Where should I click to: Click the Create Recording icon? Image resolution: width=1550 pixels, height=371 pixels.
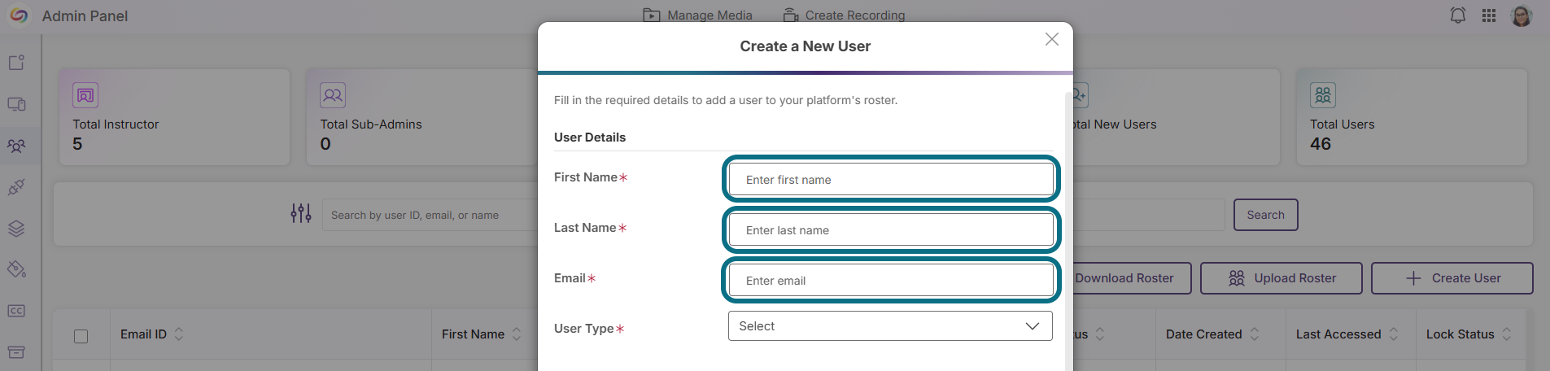[790, 15]
